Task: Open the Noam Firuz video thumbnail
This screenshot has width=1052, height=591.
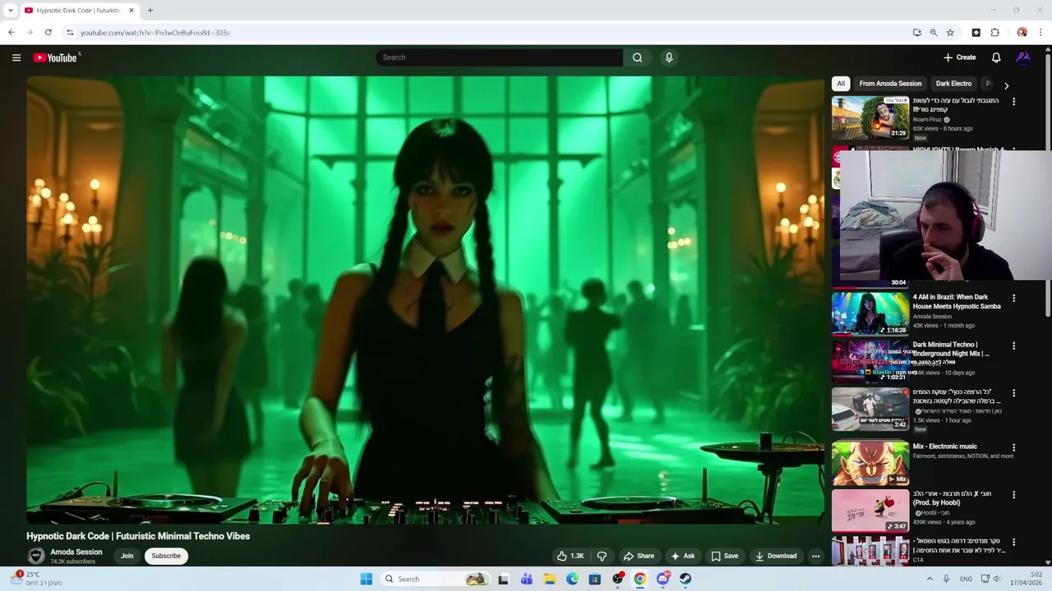Action: 870,117
